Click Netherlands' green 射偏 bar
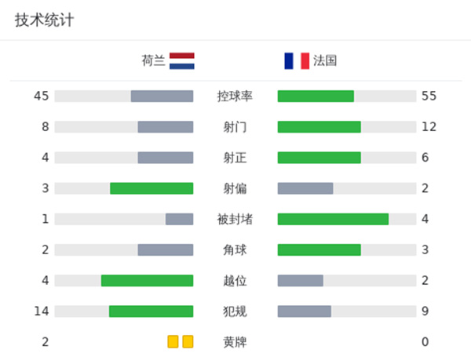The image size is (471, 357). tap(152, 188)
